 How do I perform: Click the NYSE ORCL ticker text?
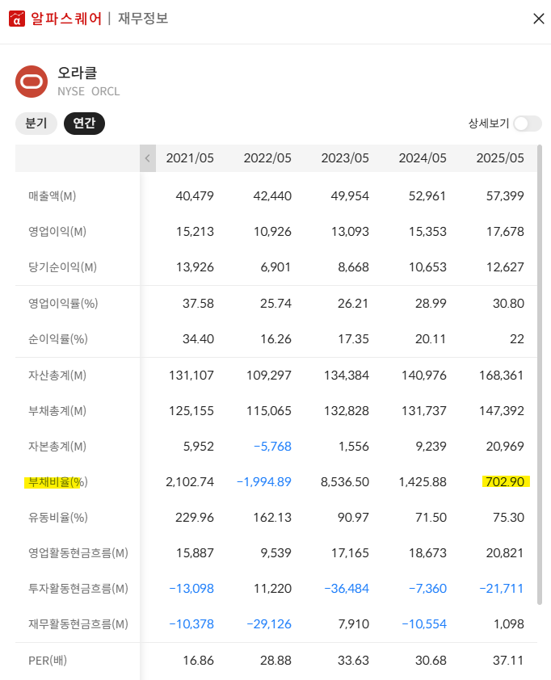(x=88, y=91)
